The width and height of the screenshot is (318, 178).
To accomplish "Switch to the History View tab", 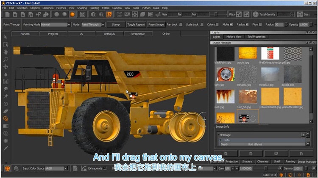I will (x=234, y=37).
